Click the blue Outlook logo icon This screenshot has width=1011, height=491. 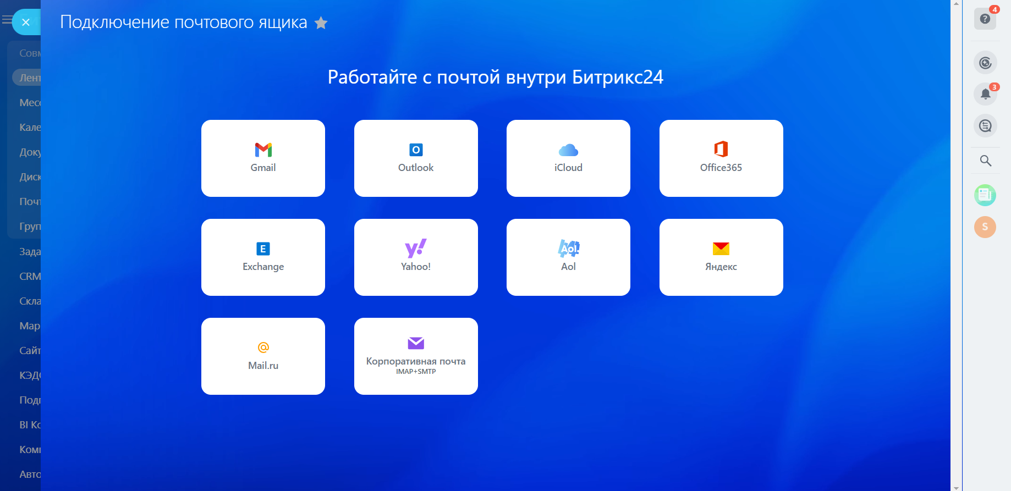416,150
